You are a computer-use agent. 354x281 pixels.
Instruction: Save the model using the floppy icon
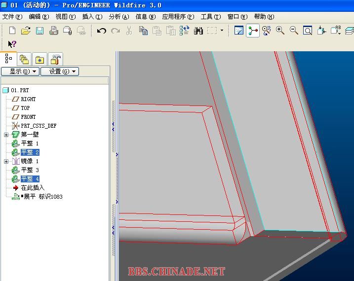coord(39,31)
